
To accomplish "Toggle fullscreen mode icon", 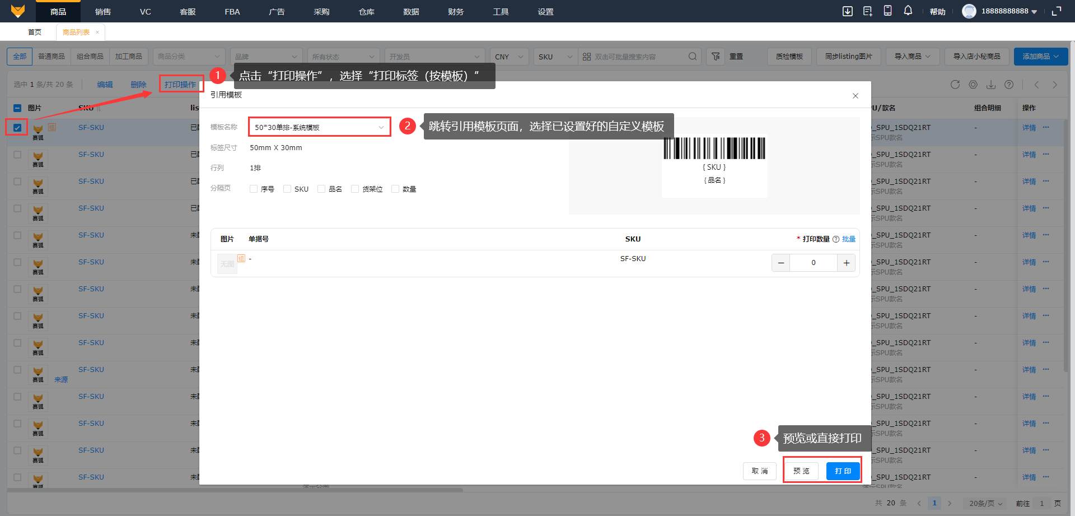I will 1057,11.
